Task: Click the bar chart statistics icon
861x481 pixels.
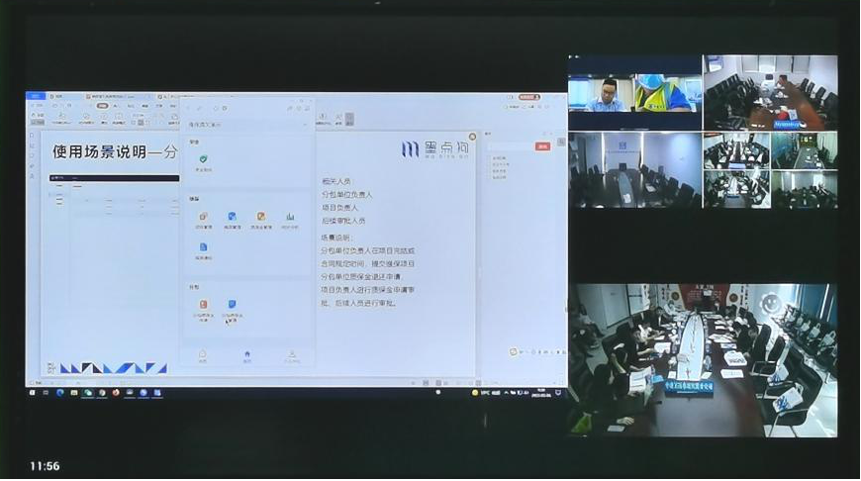Action: tap(290, 217)
